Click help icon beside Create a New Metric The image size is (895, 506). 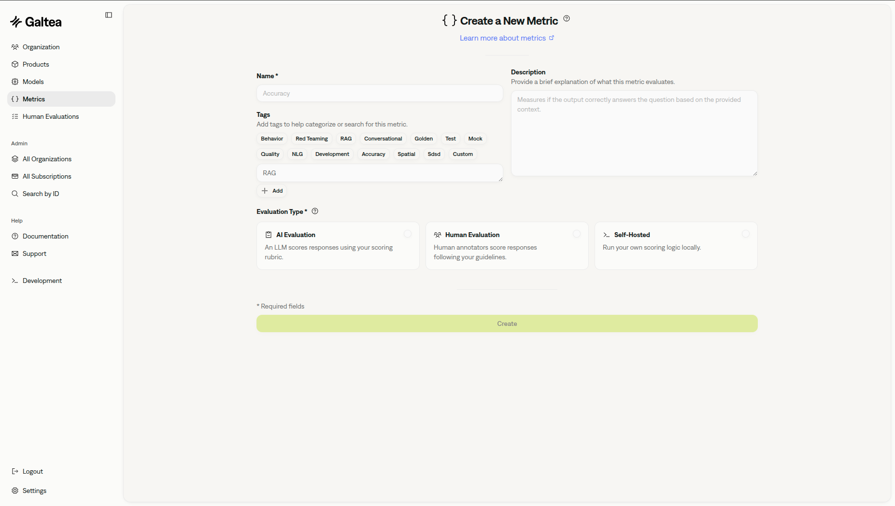[x=566, y=18]
